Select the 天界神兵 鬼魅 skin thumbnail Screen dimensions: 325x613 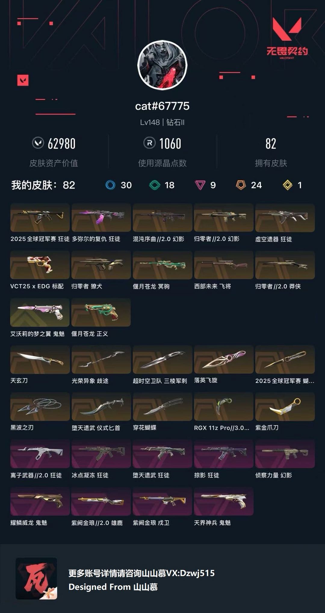[224, 501]
